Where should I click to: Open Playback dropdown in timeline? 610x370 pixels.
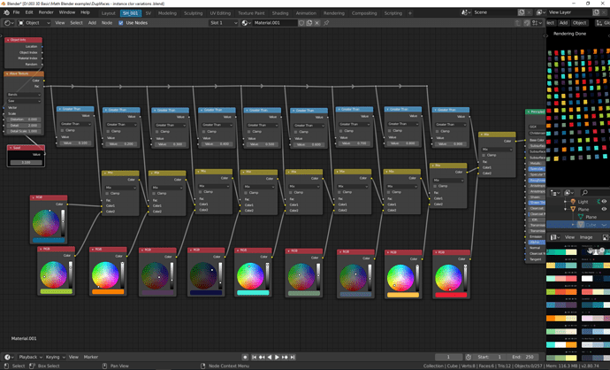pos(30,357)
